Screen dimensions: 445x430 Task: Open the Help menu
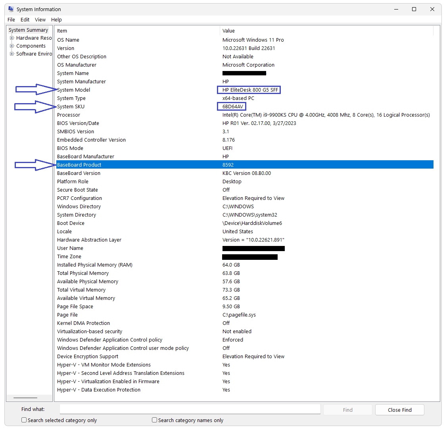56,19
